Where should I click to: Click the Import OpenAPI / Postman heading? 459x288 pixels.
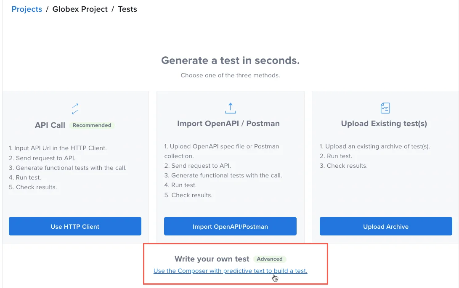pos(228,124)
